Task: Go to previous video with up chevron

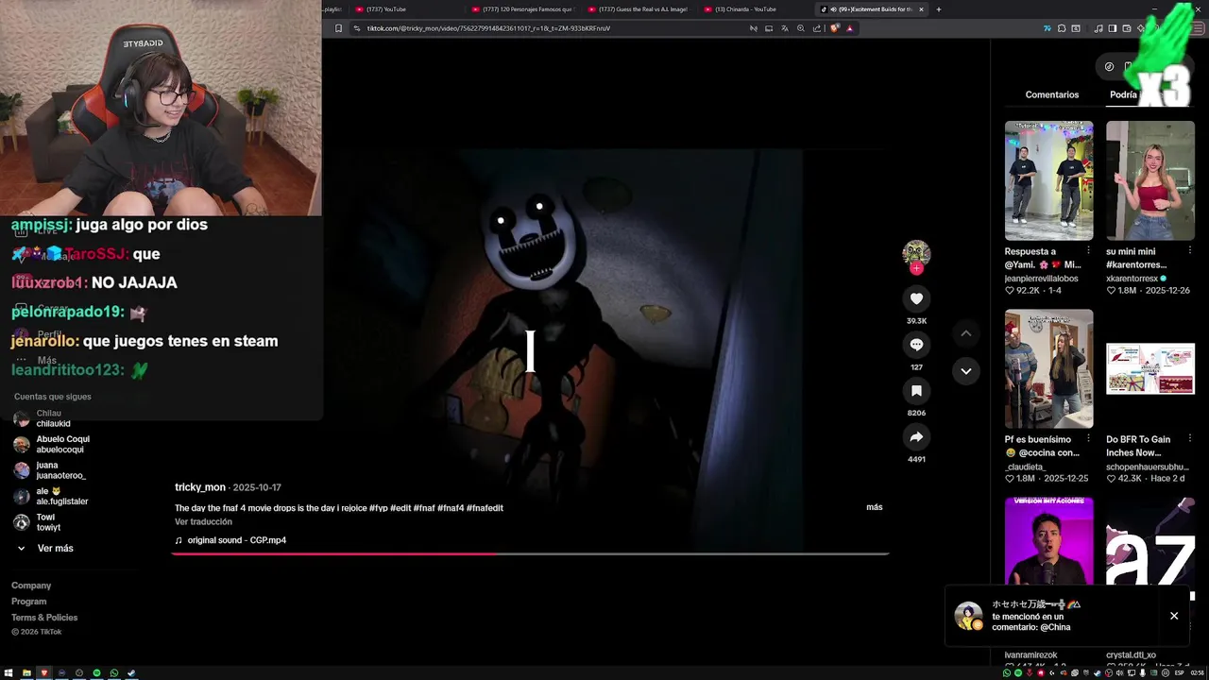Action: click(965, 333)
